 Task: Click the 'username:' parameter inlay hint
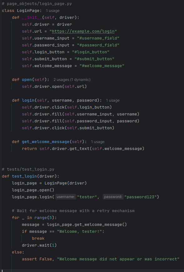[66, 197]
